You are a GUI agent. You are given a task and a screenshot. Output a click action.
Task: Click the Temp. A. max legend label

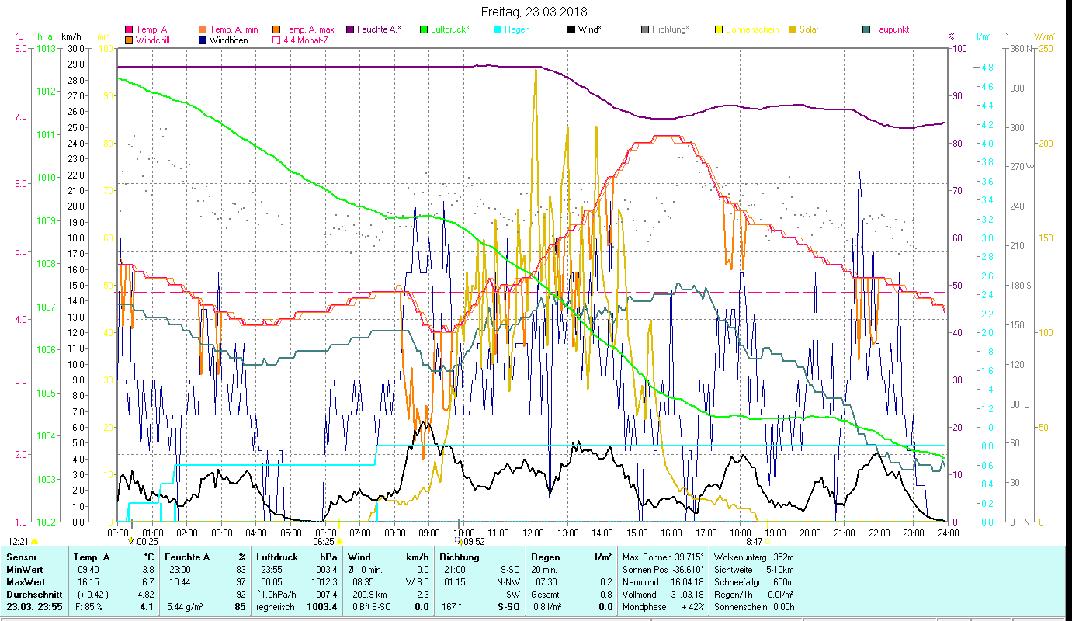308,30
